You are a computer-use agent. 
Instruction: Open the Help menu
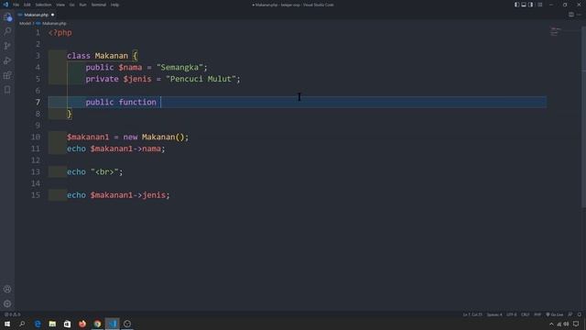[114, 5]
